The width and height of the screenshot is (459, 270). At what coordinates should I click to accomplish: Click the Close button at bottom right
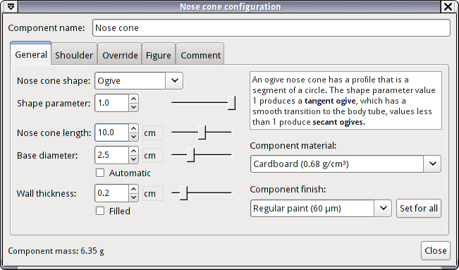436,250
